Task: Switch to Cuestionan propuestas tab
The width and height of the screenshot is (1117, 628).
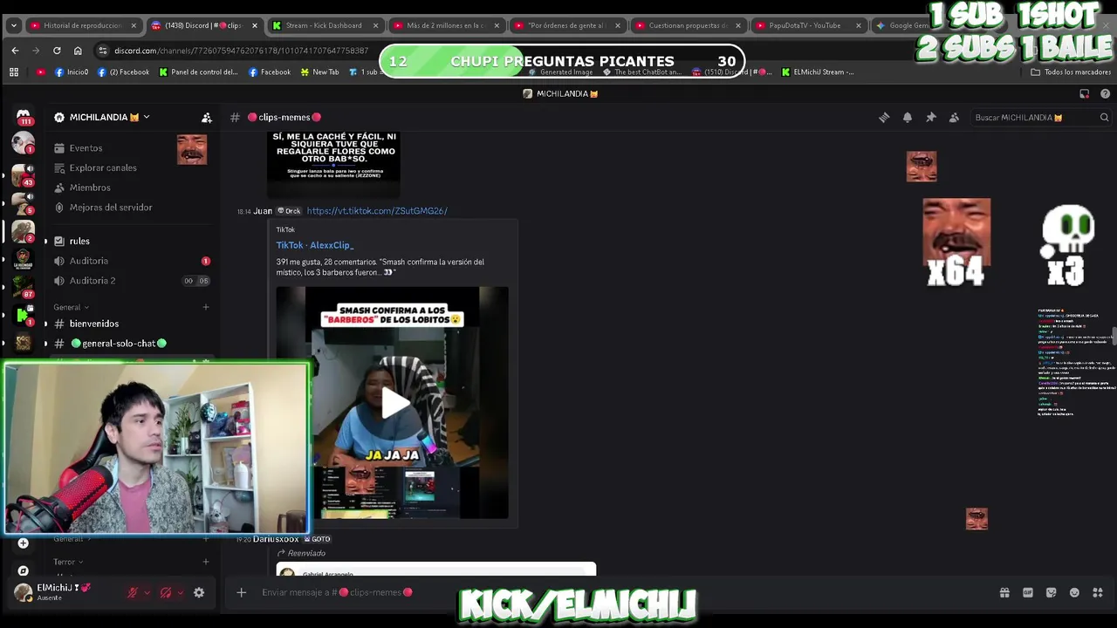Action: click(x=687, y=25)
